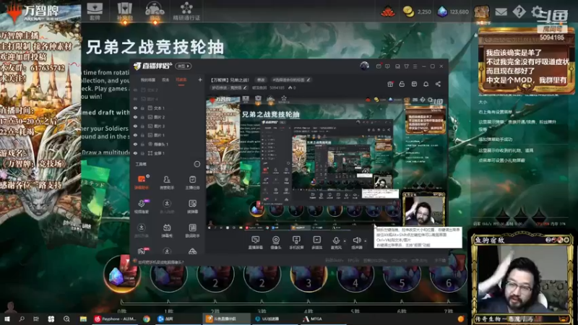Viewport: 578px width, 325px height.
Task: Open the mode dropdown pill next to the app logo
Action: [184, 66]
